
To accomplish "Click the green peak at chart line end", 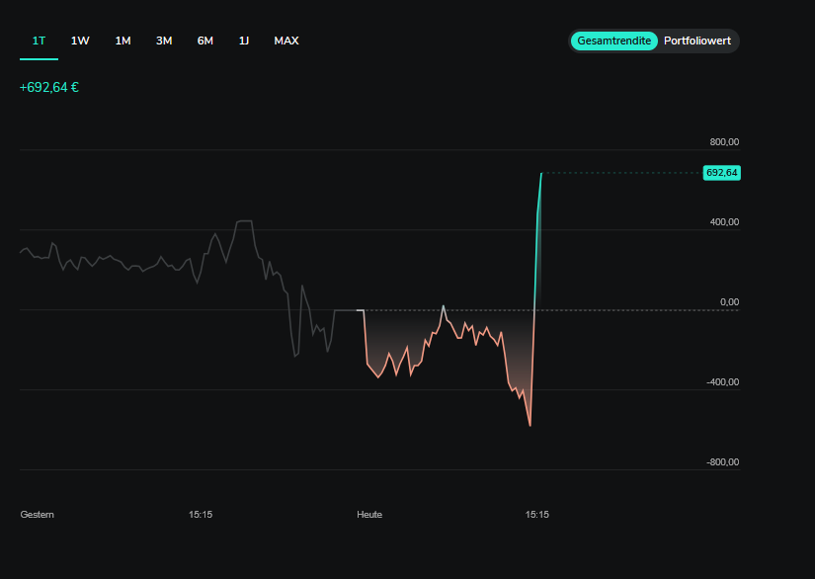I will coord(541,174).
